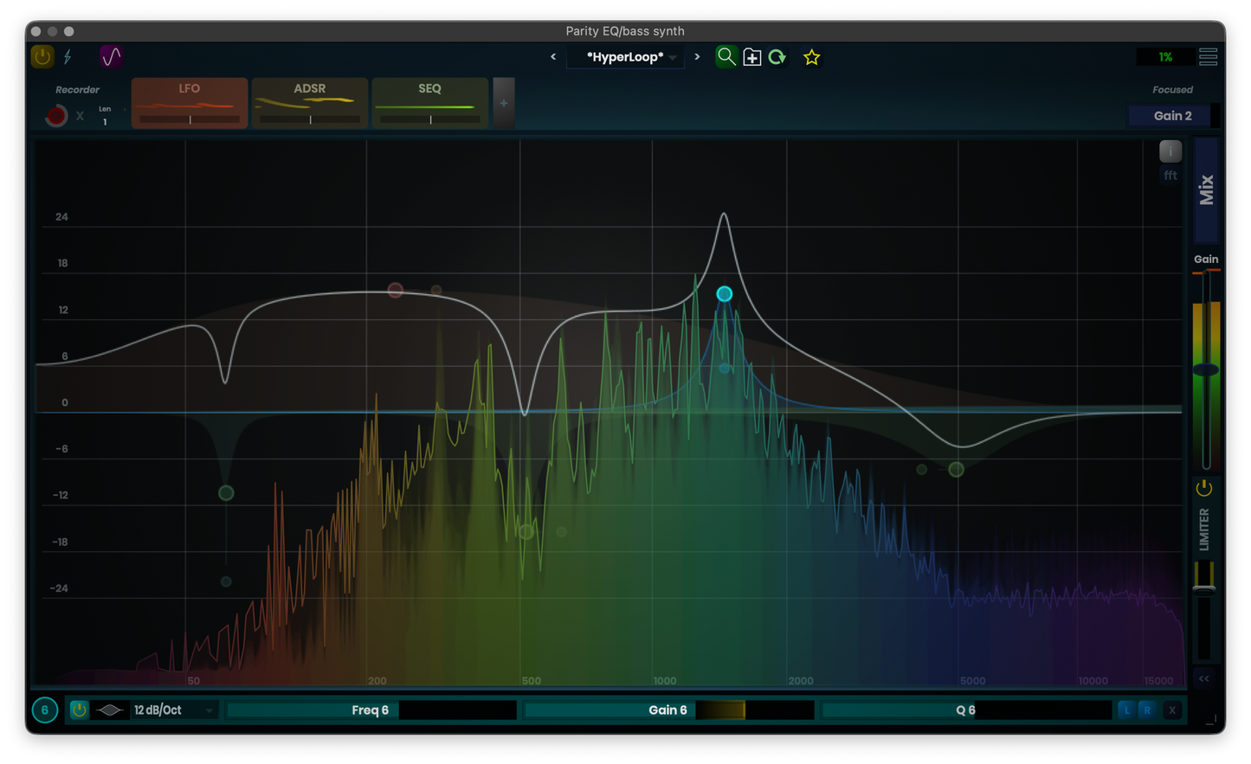
Task: Star the HyperLoop preset as favorite
Action: coord(811,57)
